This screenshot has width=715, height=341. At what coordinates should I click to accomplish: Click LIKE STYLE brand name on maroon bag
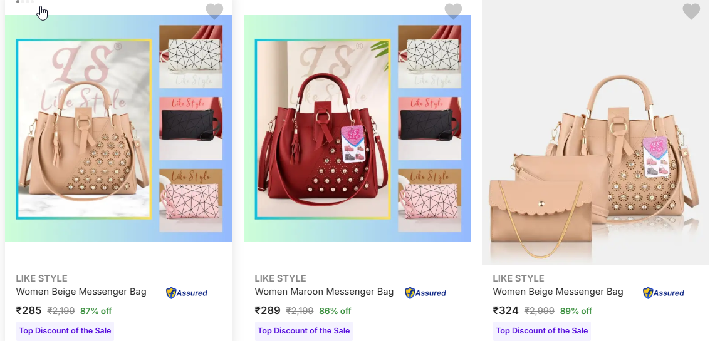(280, 278)
